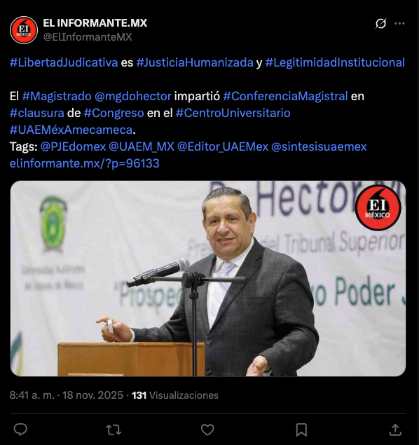
Task: Visit the @mgdohector mention
Action: pos(133,96)
